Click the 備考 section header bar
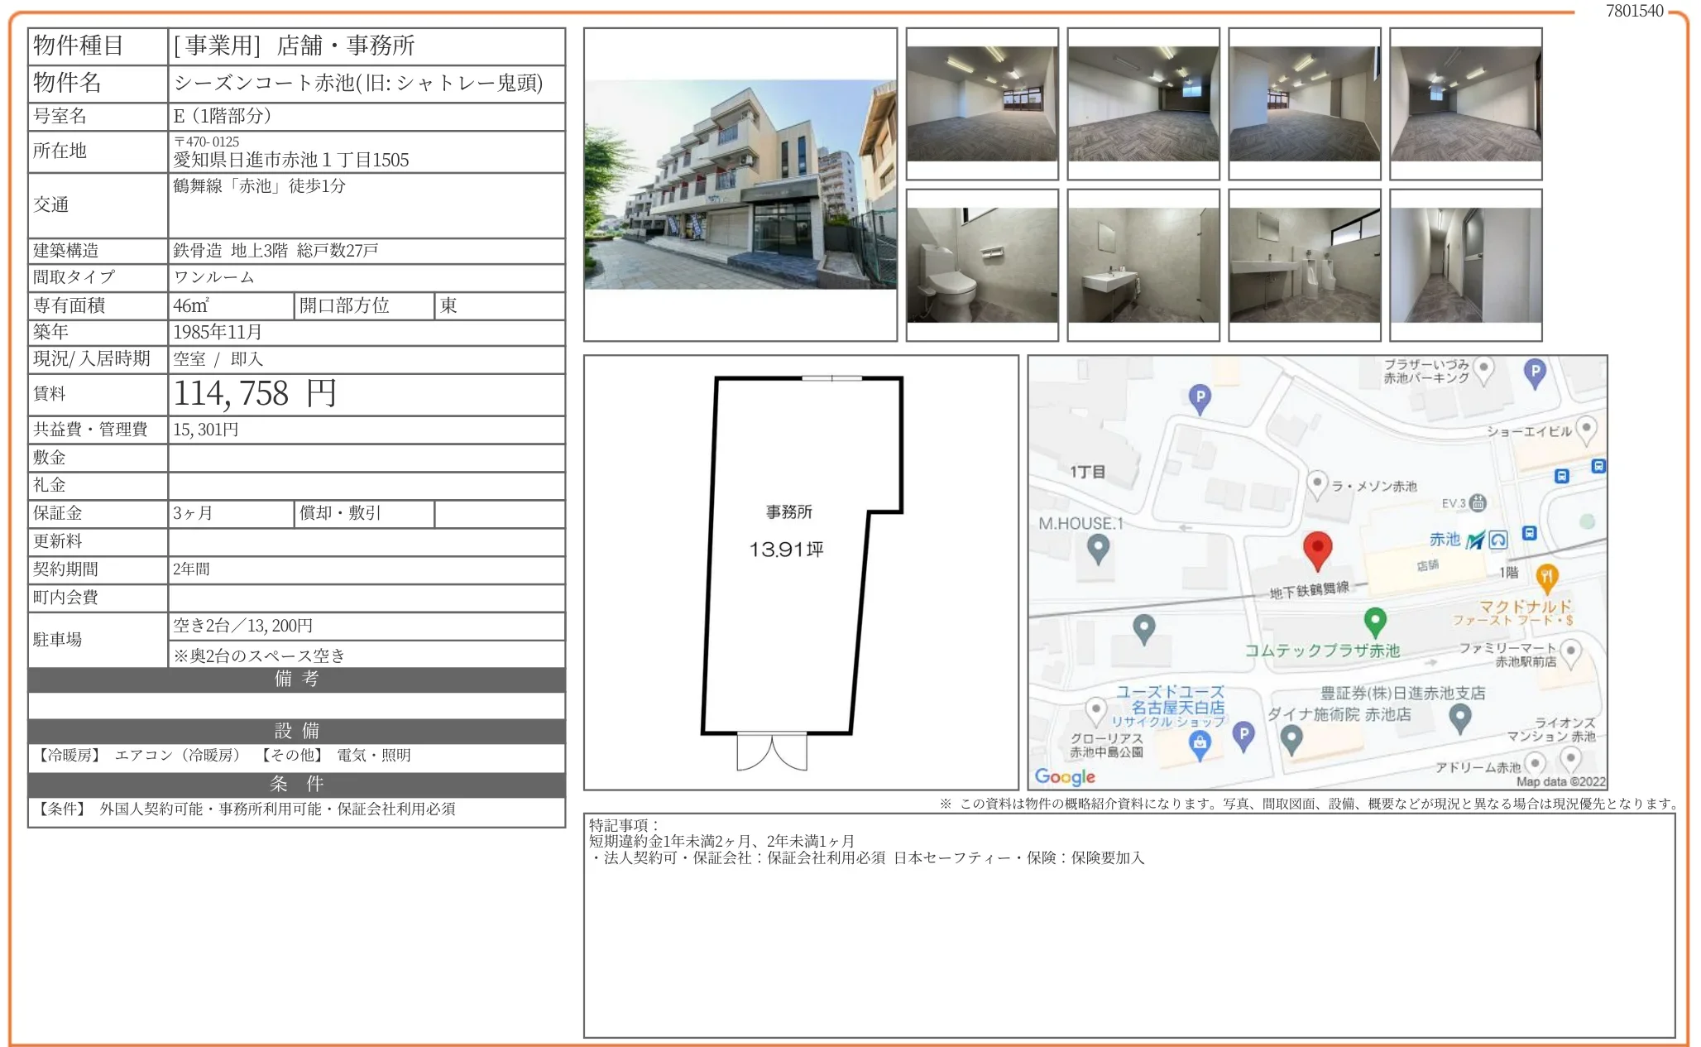This screenshot has height=1047, width=1701. tap(296, 680)
